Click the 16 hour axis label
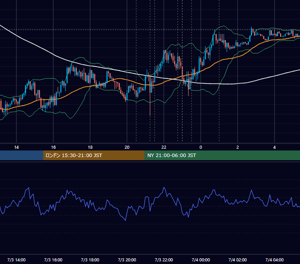300x264 pixels. [x=53, y=147]
